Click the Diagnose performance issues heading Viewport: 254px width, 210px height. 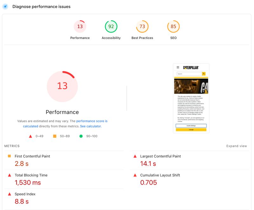tap(41, 6)
